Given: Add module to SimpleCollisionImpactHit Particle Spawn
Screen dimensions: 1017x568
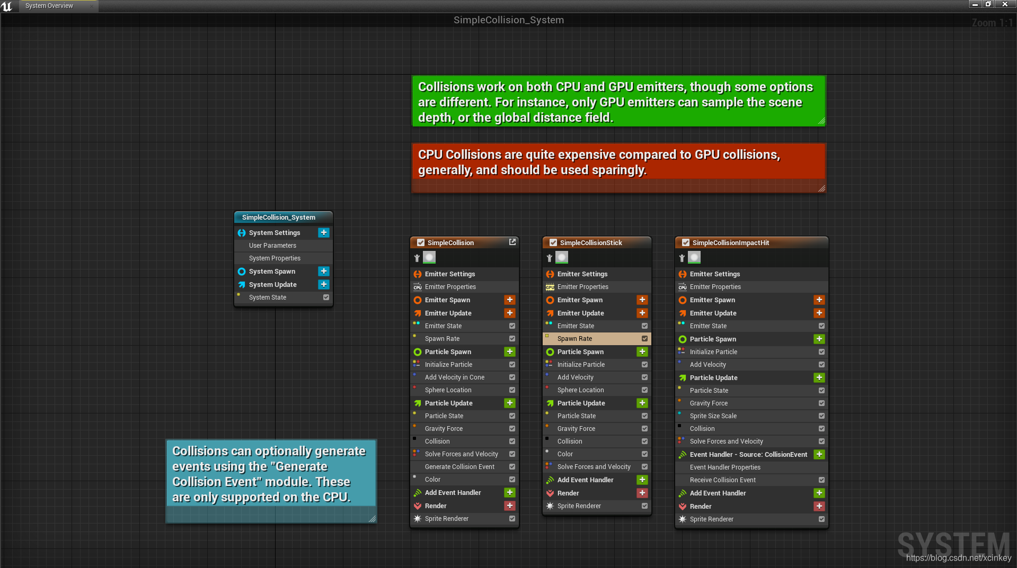Looking at the screenshot, I should point(819,339).
